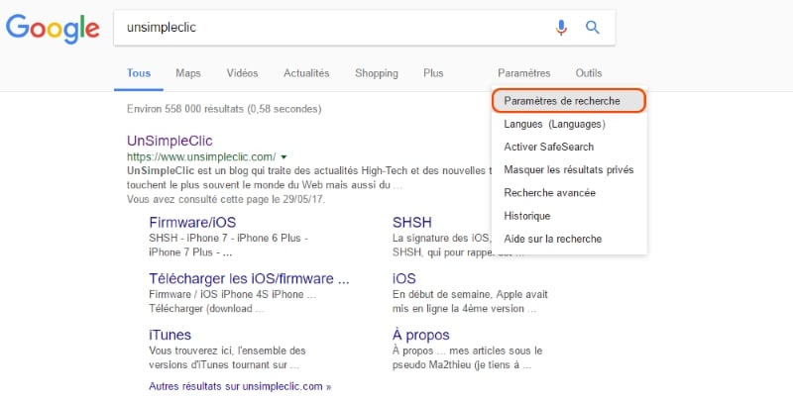Choose Paramètres de recherche menu entry

click(x=568, y=101)
